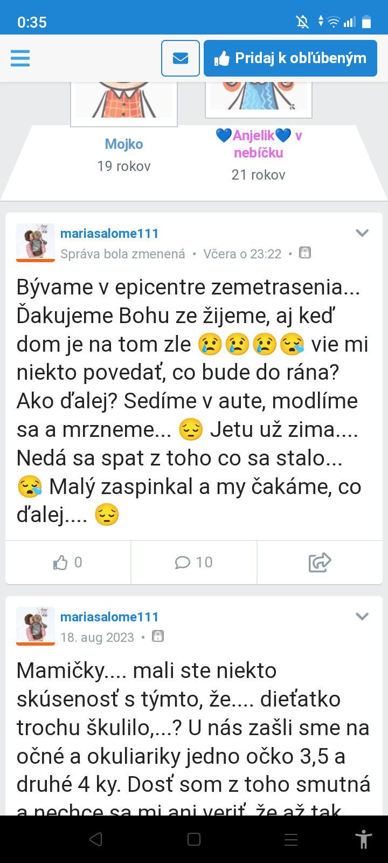Open "Anjelik v nebíčku" profile link
388x863 pixels.
click(259, 144)
